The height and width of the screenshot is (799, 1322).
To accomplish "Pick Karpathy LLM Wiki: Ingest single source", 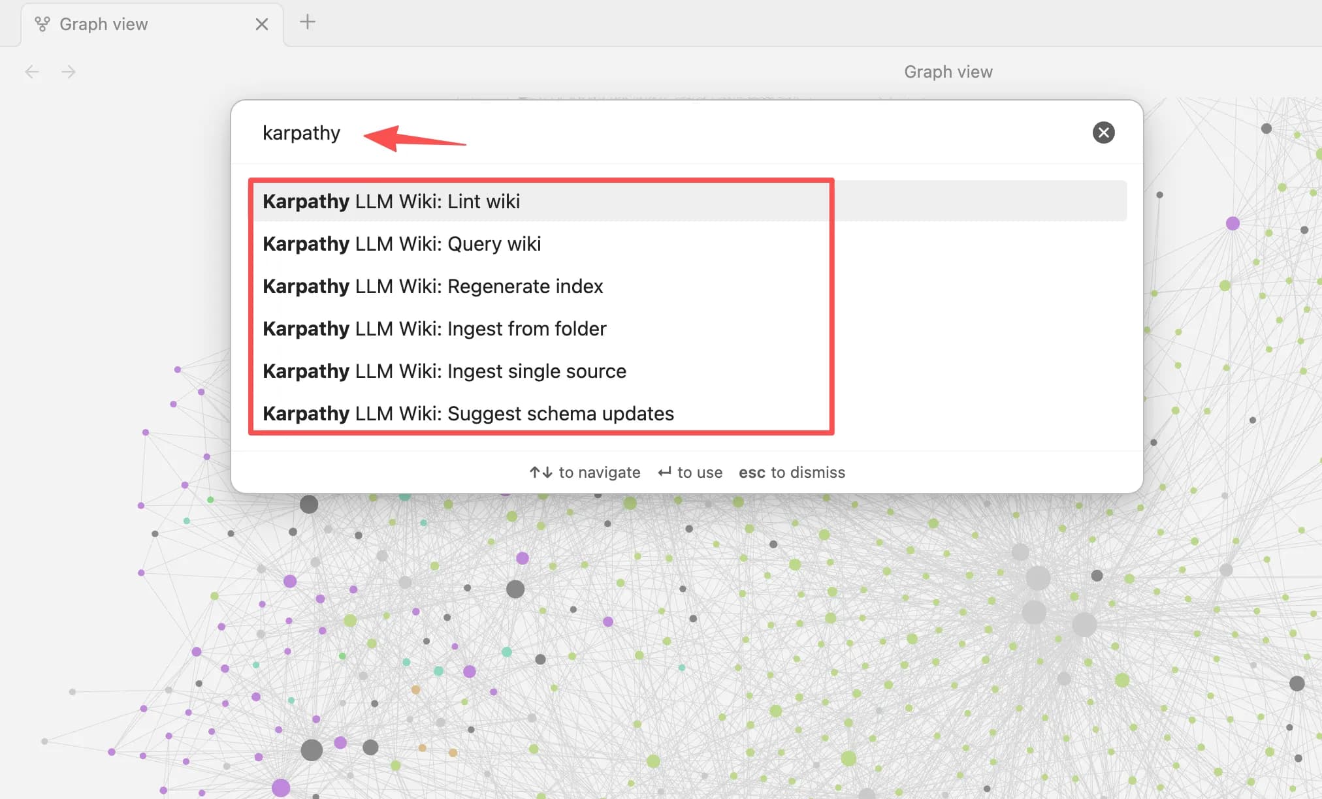I will click(687, 371).
